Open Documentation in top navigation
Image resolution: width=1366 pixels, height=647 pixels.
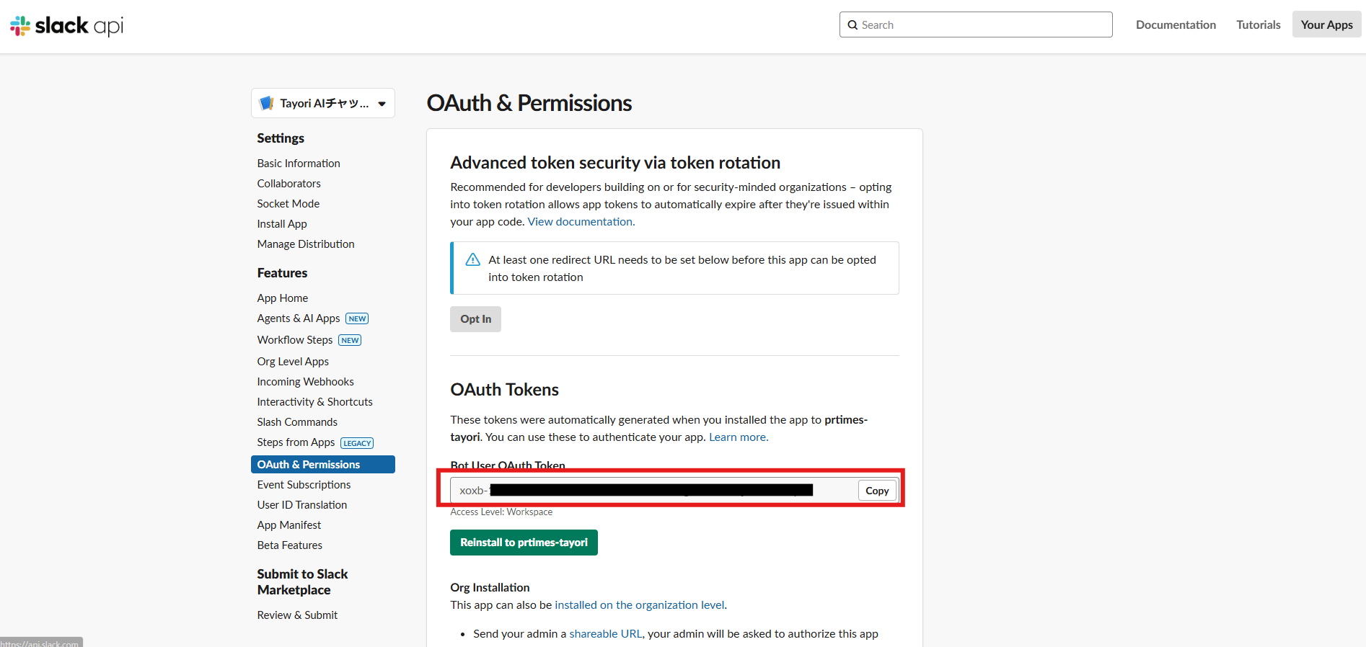coord(1176,24)
